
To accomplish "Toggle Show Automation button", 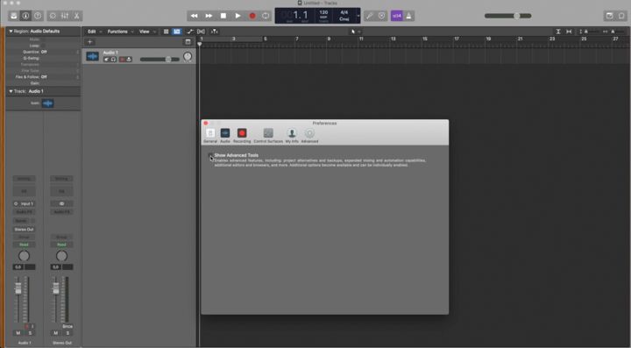I will 190,32.
